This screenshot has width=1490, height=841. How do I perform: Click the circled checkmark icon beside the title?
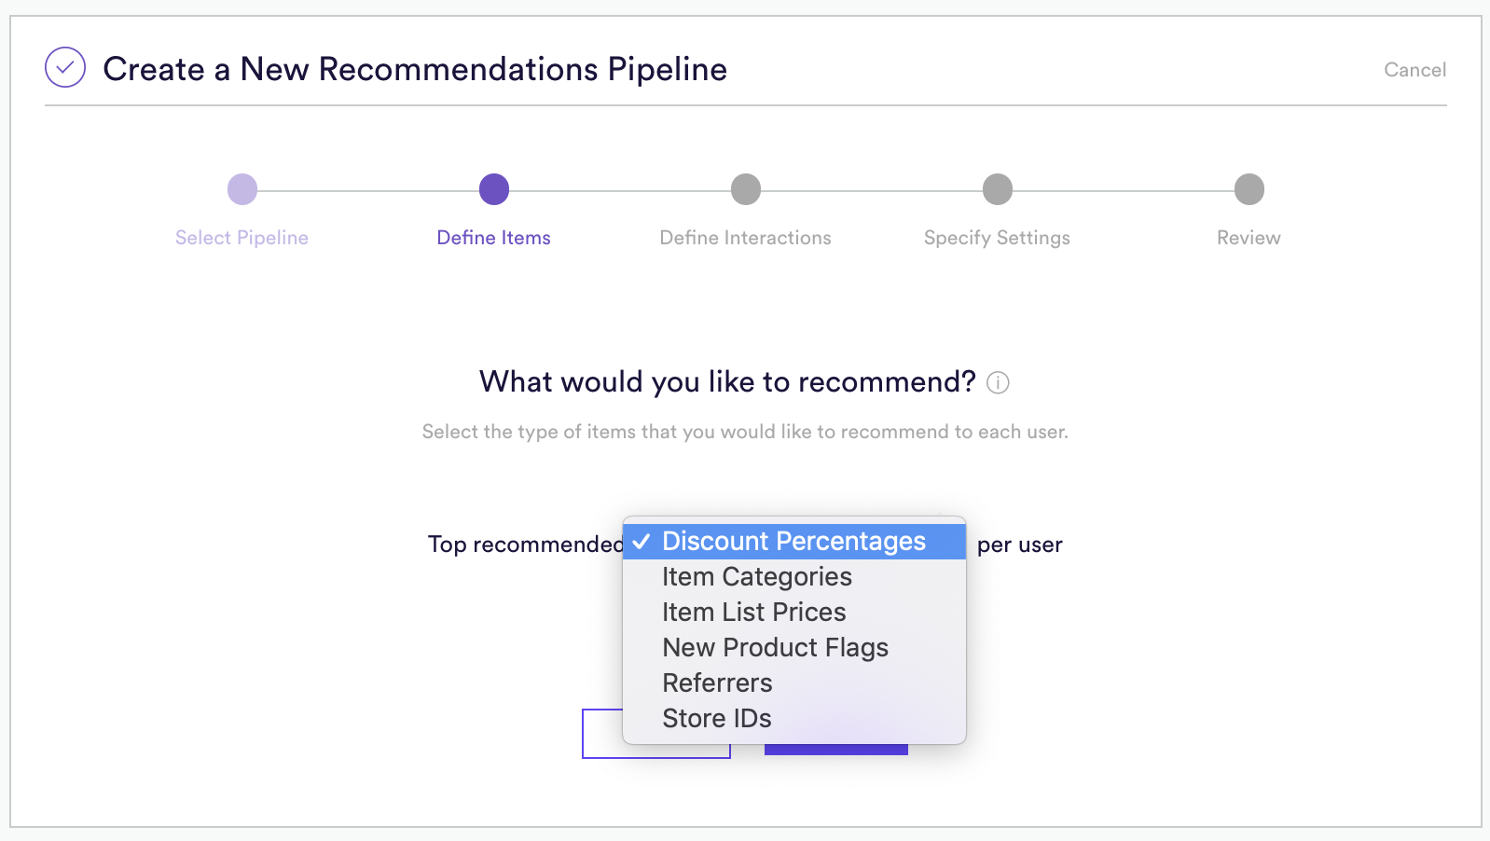click(x=65, y=68)
